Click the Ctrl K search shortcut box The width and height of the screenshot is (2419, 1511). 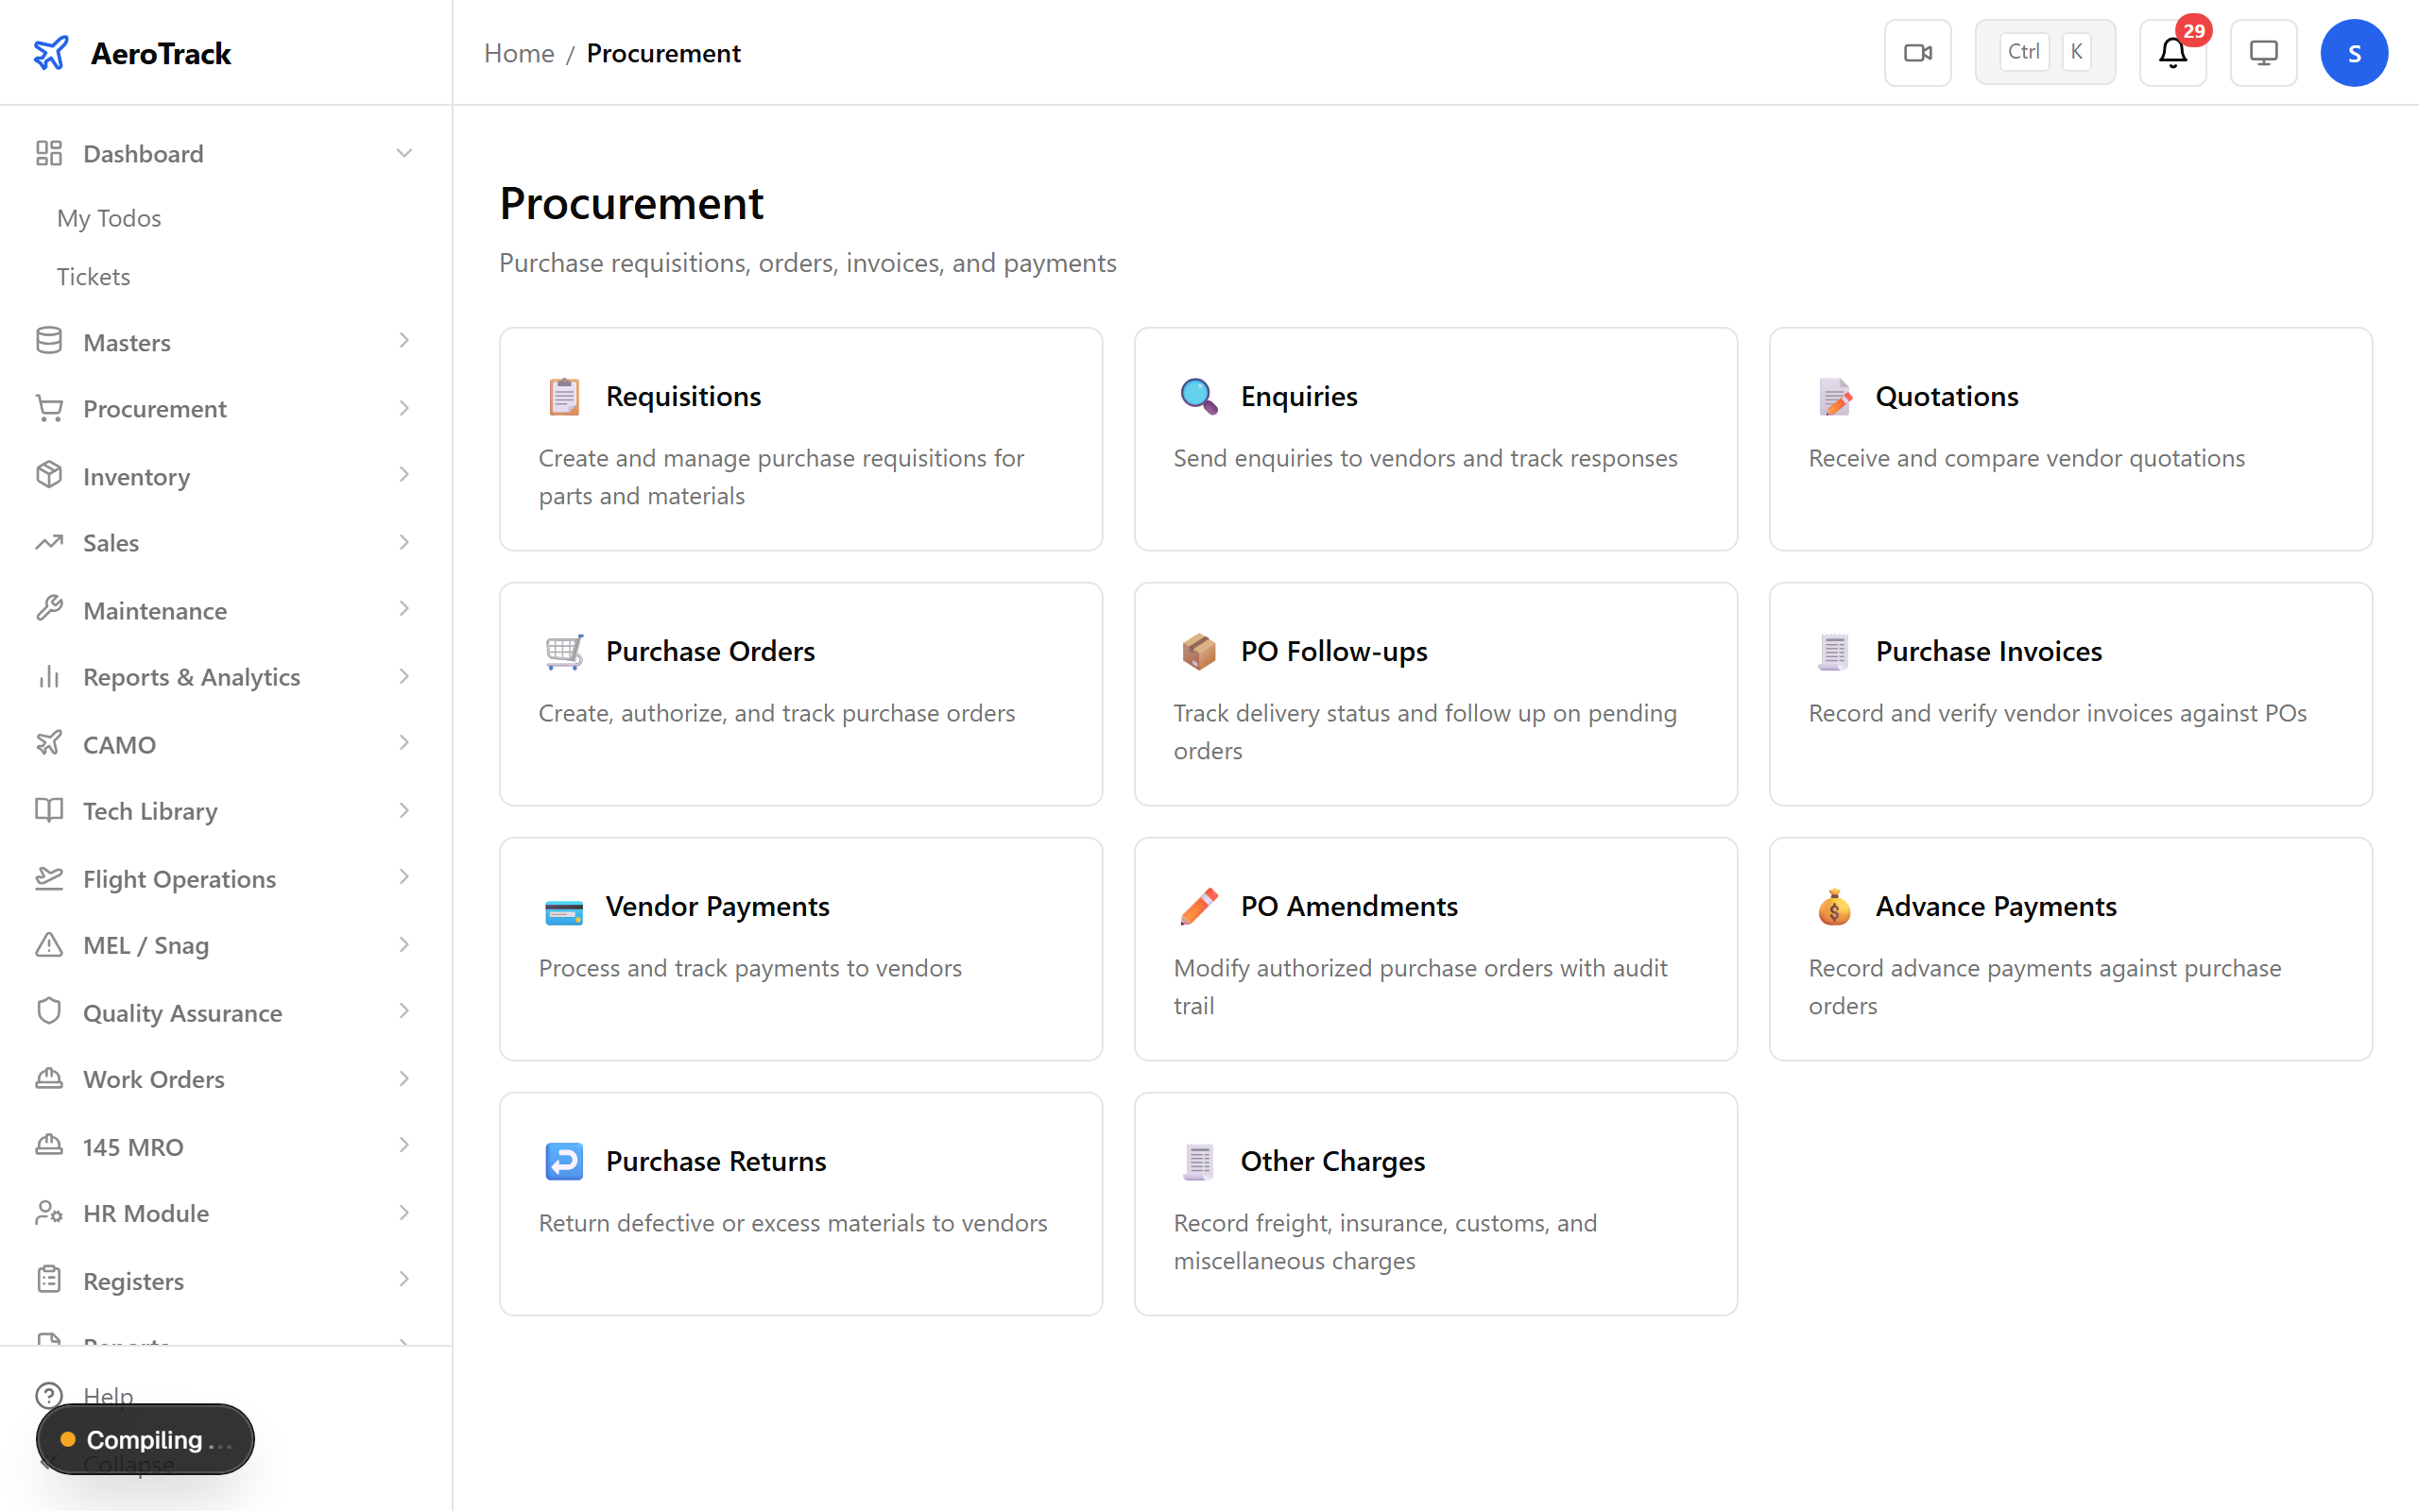(x=2044, y=51)
